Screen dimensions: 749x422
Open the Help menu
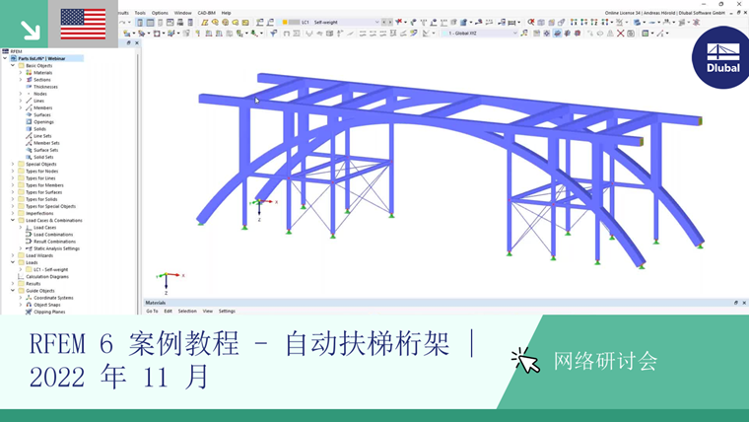tap(226, 13)
